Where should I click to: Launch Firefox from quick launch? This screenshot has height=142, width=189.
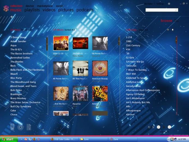(34, 139)
